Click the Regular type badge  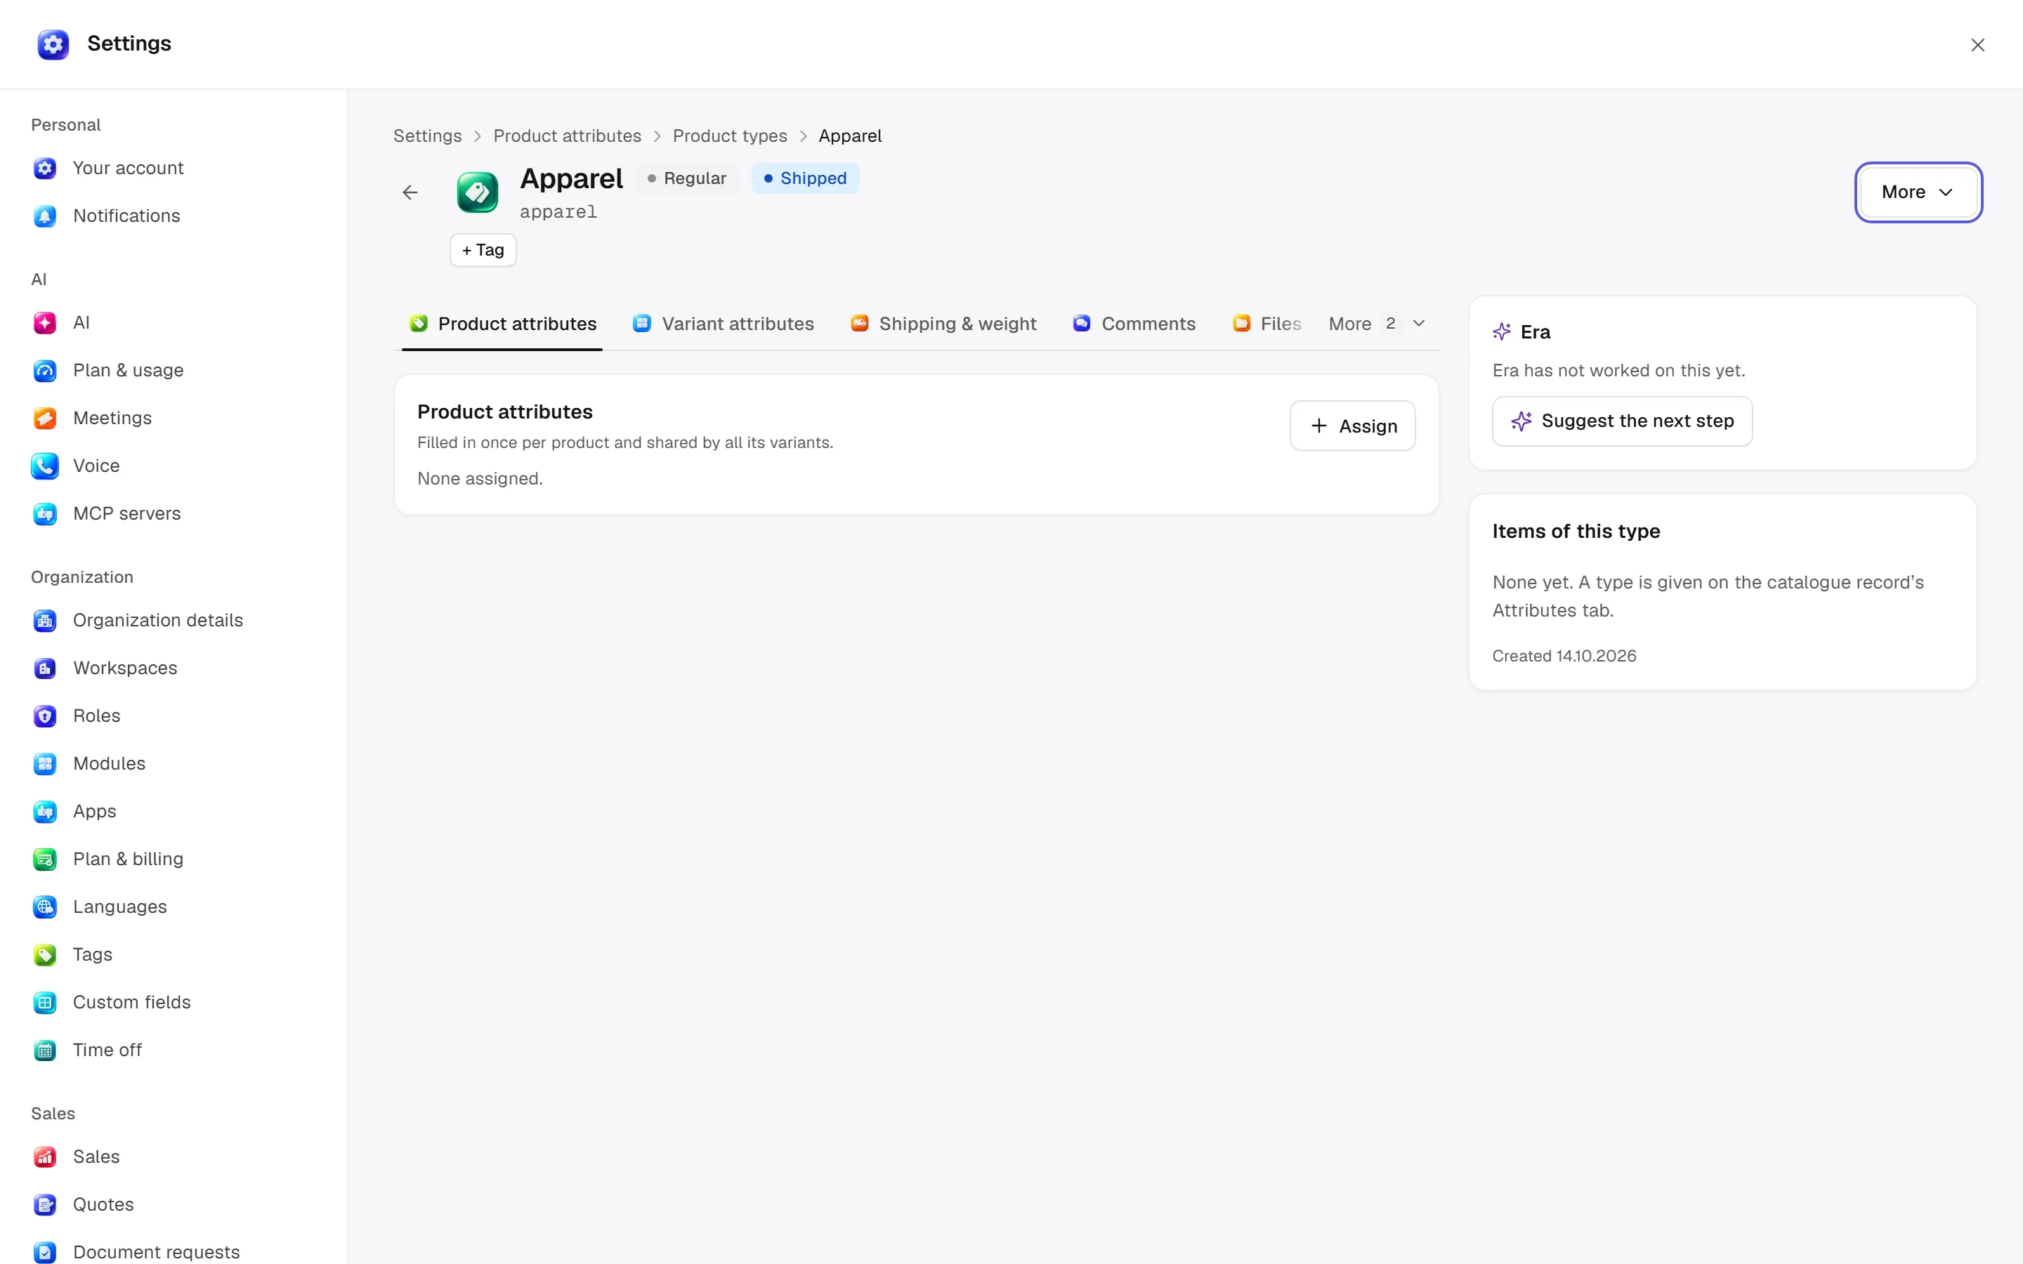coord(686,178)
